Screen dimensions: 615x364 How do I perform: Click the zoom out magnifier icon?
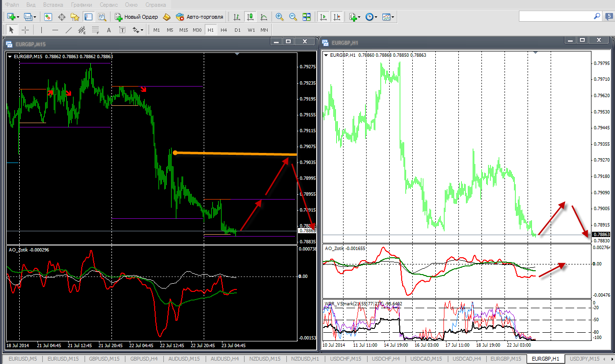pos(293,17)
